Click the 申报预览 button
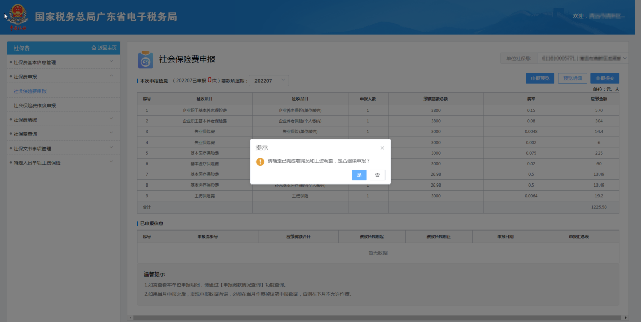The image size is (641, 322). coord(540,78)
